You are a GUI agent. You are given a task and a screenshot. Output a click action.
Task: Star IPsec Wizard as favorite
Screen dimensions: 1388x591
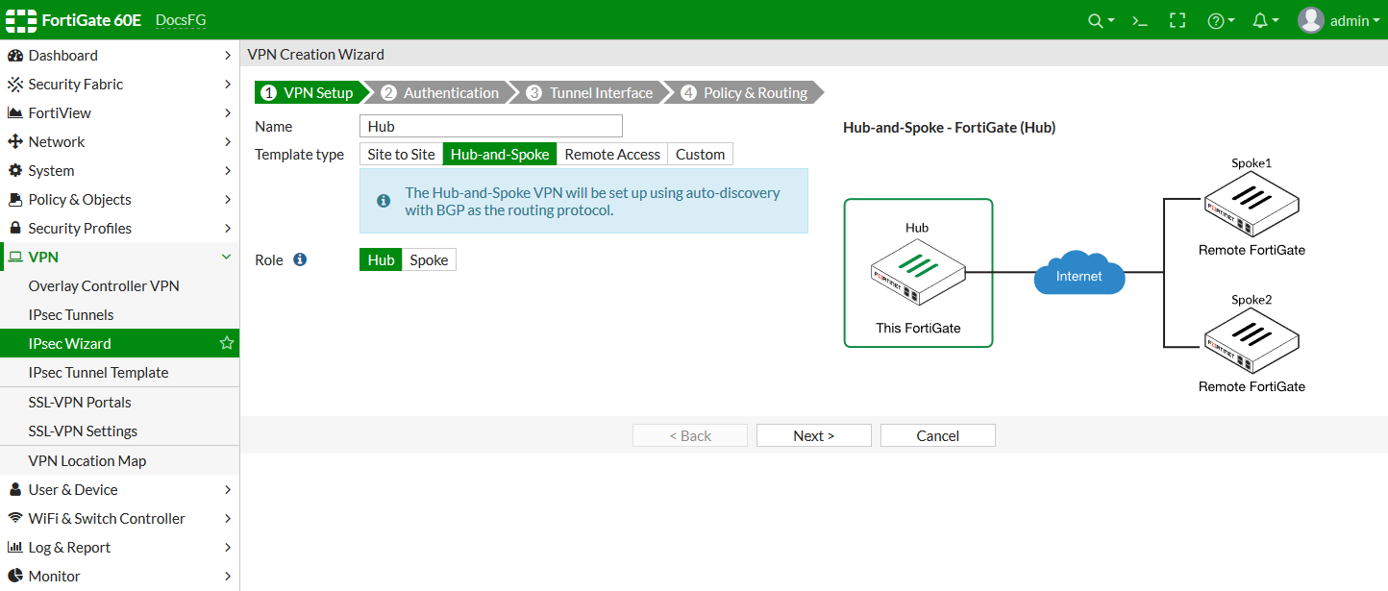click(x=225, y=343)
